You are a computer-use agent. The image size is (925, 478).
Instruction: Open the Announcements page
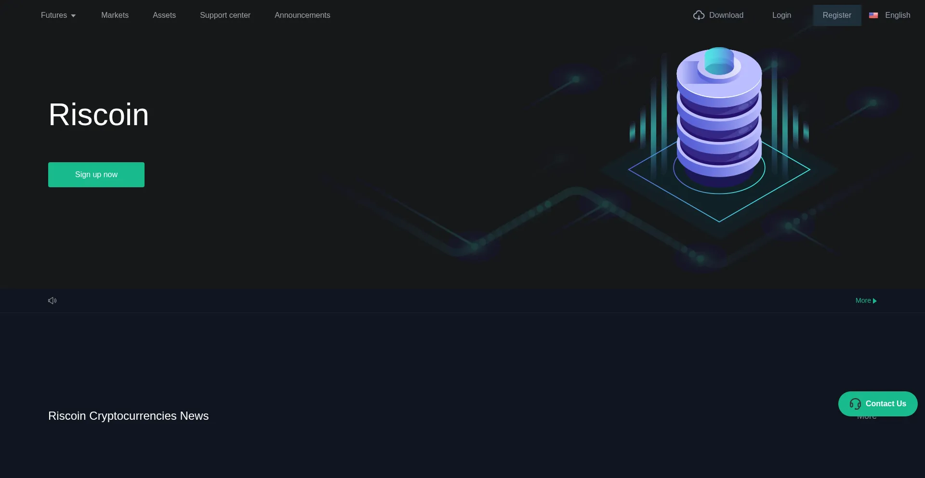(x=302, y=15)
